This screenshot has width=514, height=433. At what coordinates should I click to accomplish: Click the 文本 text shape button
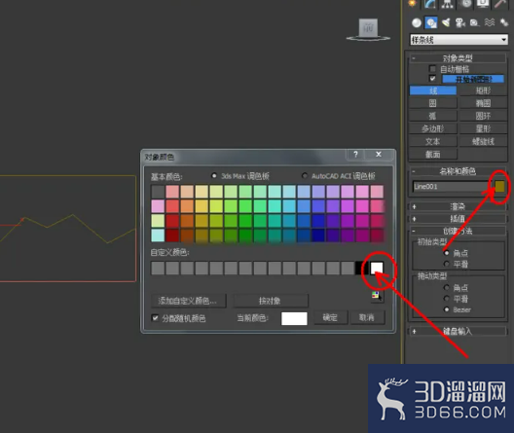(433, 141)
